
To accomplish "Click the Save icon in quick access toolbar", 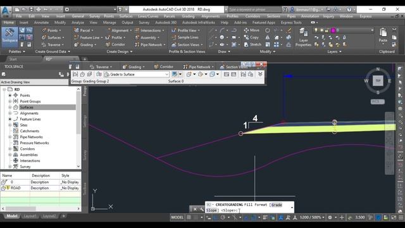I will (31, 9).
